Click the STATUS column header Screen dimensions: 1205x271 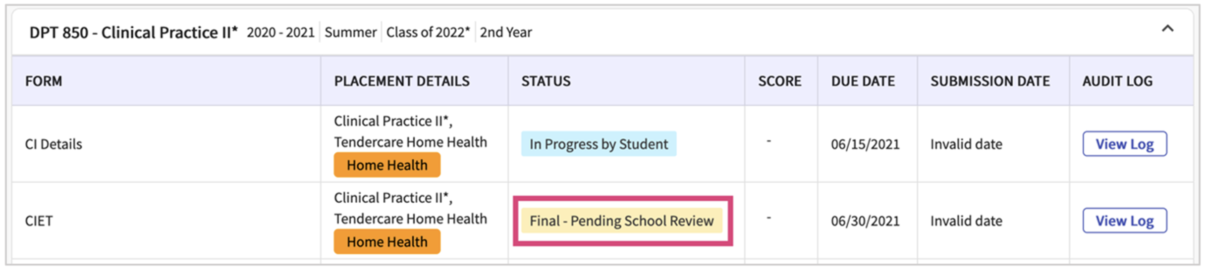546,81
